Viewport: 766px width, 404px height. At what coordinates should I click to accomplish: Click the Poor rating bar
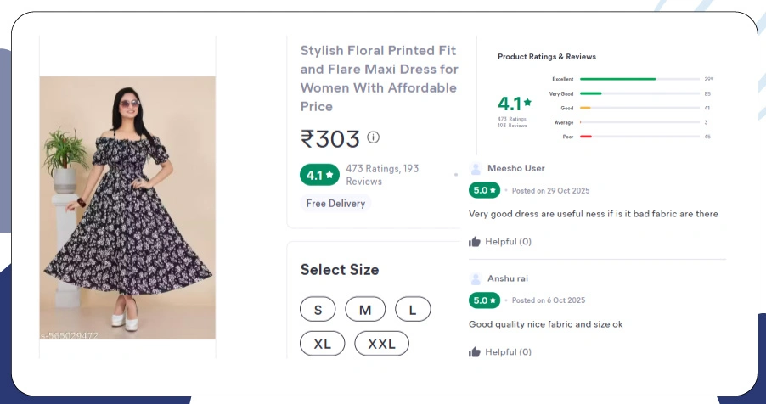(x=639, y=137)
